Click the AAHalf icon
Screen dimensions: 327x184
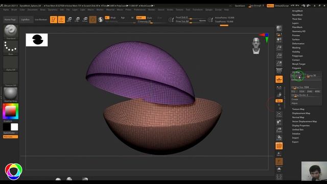[x=279, y=63]
